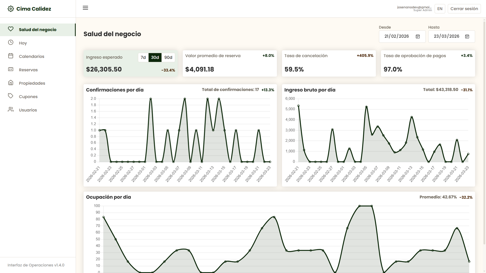Switch language with the EN button

440,9
